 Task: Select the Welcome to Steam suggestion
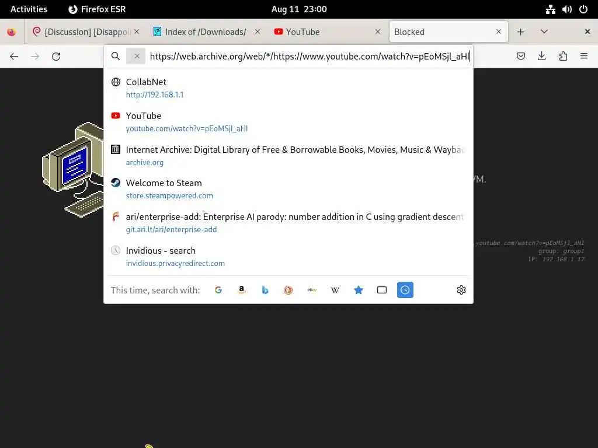click(288, 189)
